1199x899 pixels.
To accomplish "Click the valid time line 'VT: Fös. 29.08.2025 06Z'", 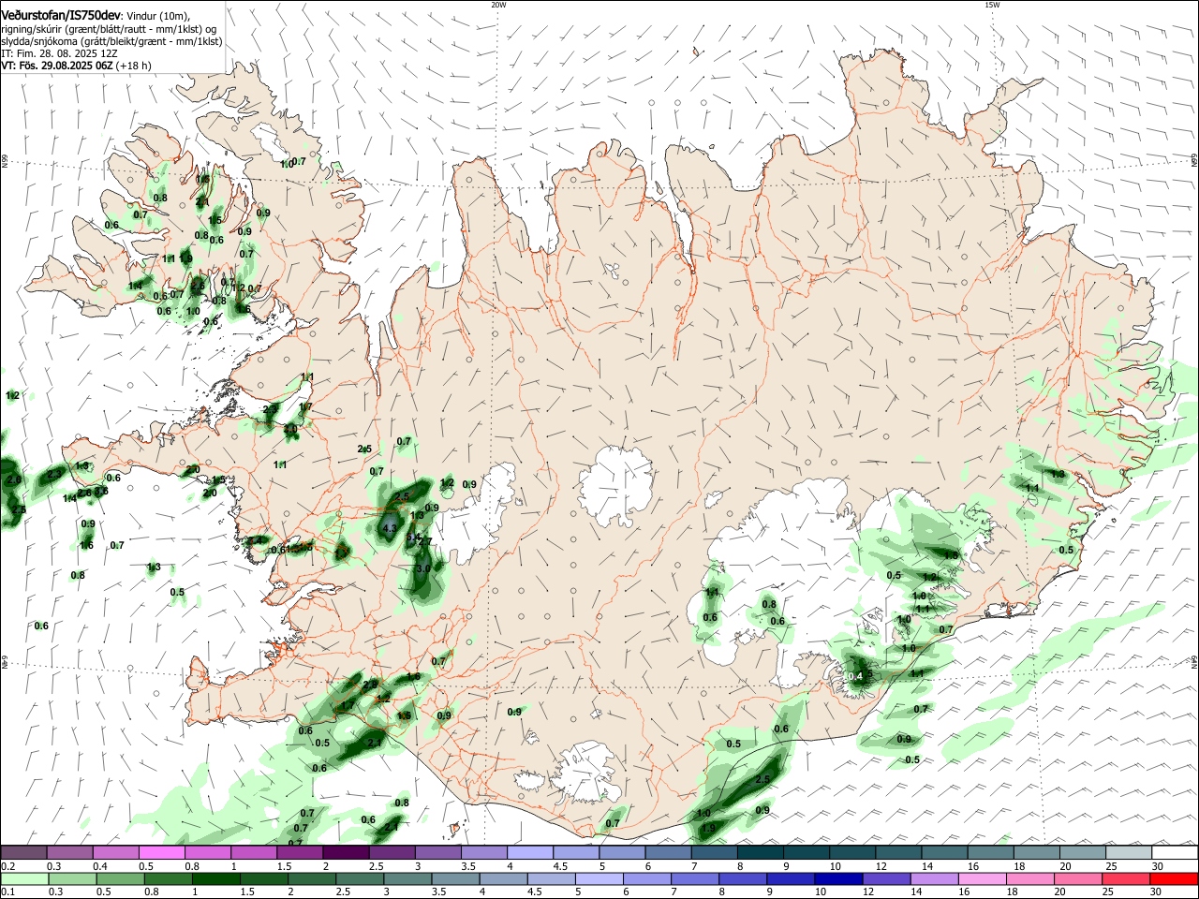I will (x=57, y=66).
